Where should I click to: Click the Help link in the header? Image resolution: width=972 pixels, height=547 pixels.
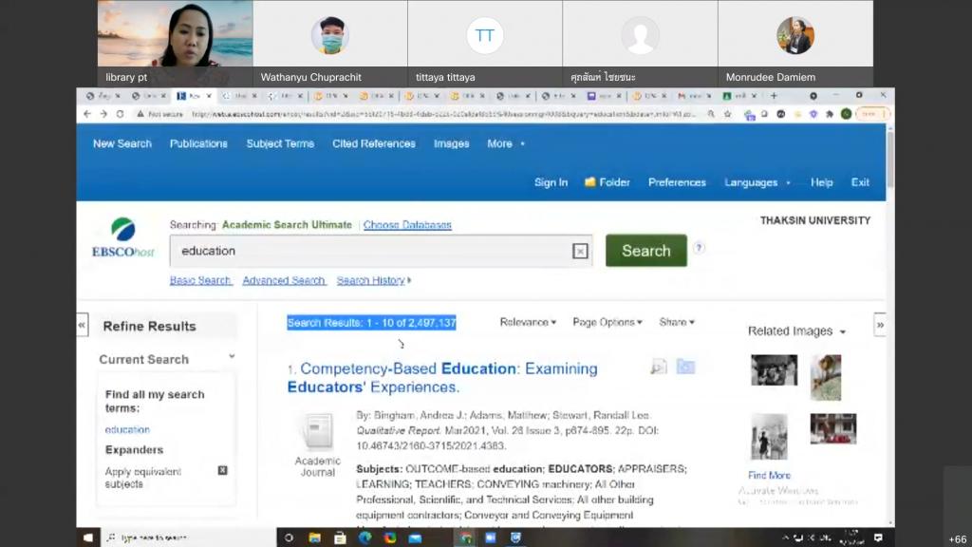(821, 182)
